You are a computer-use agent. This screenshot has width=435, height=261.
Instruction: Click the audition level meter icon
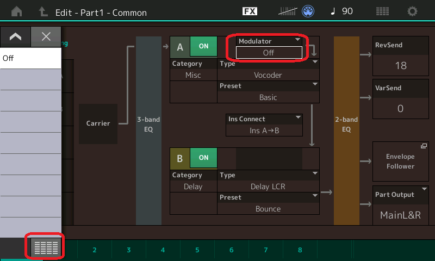point(288,11)
